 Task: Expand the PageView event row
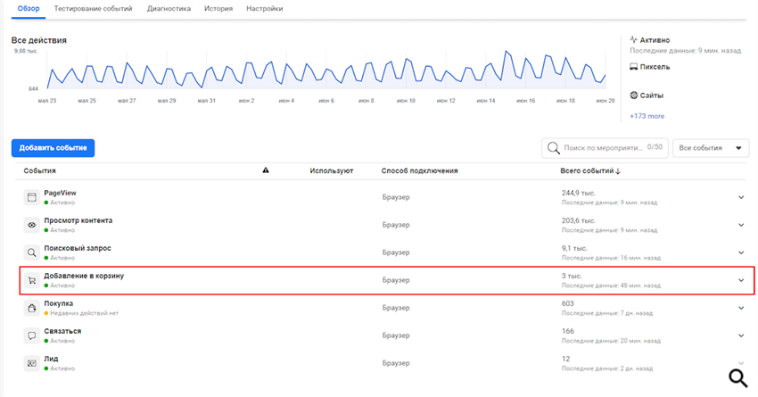click(740, 197)
